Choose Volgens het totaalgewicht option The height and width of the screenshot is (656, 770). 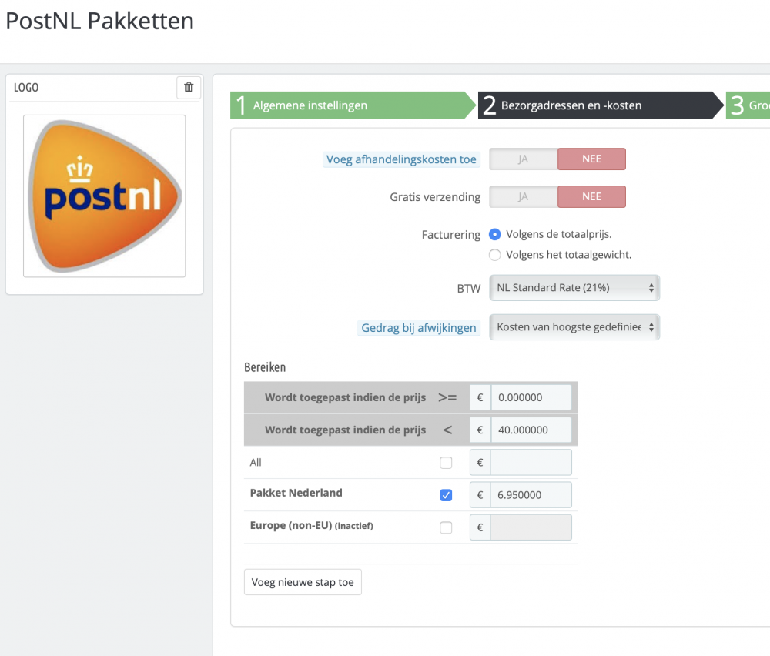coord(495,255)
